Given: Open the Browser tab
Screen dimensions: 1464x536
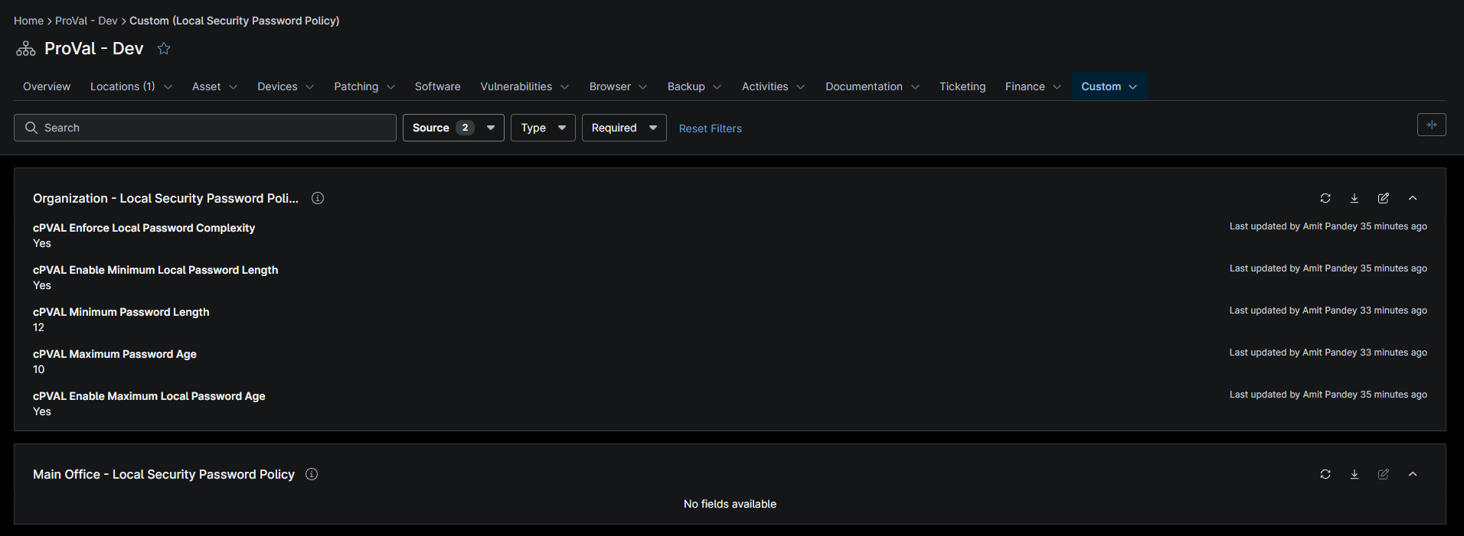Looking at the screenshot, I should coord(618,86).
